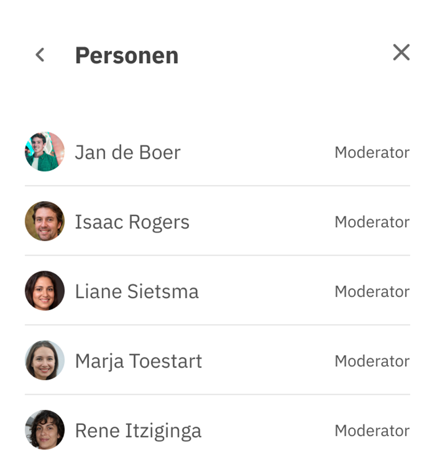Screen dimensions: 435x455
Task: Click the divider below Marja Toestart
Action: tap(217, 394)
